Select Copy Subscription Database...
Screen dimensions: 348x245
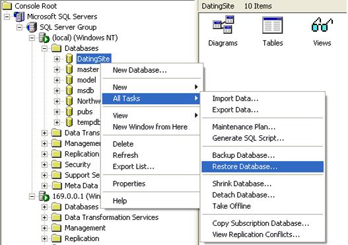263,223
